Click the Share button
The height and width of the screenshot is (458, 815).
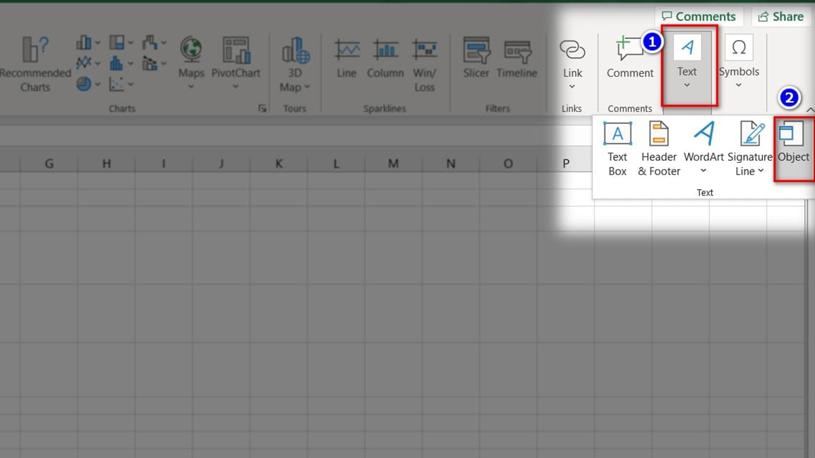click(x=780, y=17)
